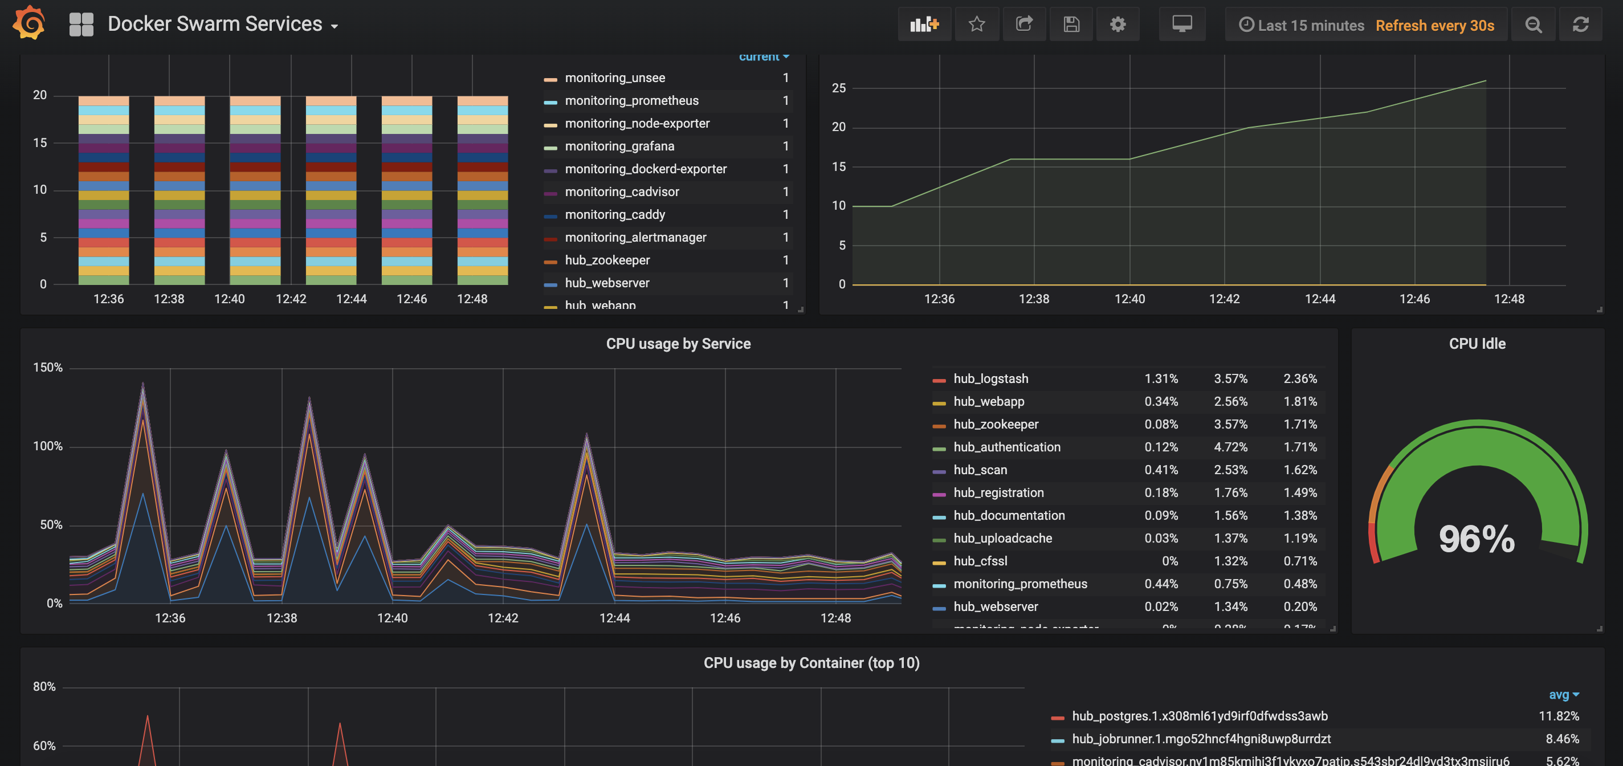Open the CPU usage by Service panel menu
The width and height of the screenshot is (1623, 766).
[678, 343]
